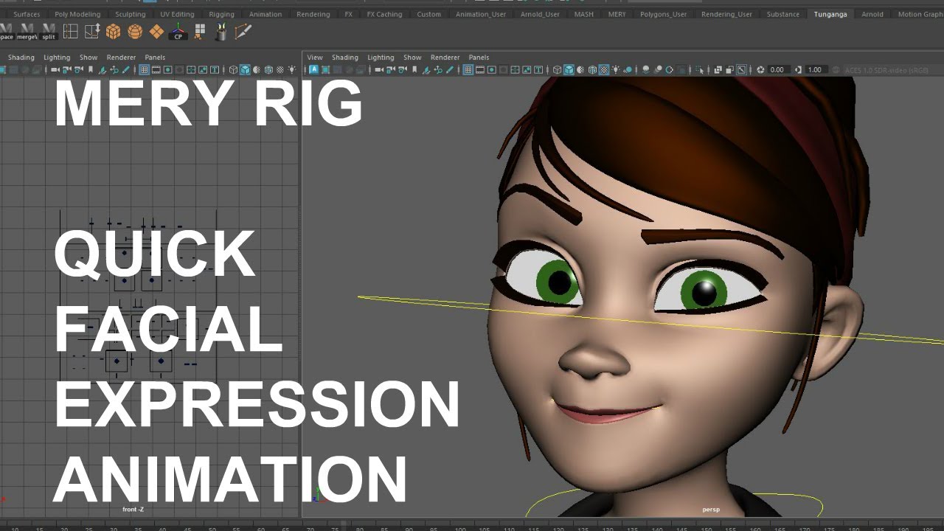The width and height of the screenshot is (944, 531).
Task: Open the View menu in persp panel
Action: pyautogui.click(x=315, y=58)
